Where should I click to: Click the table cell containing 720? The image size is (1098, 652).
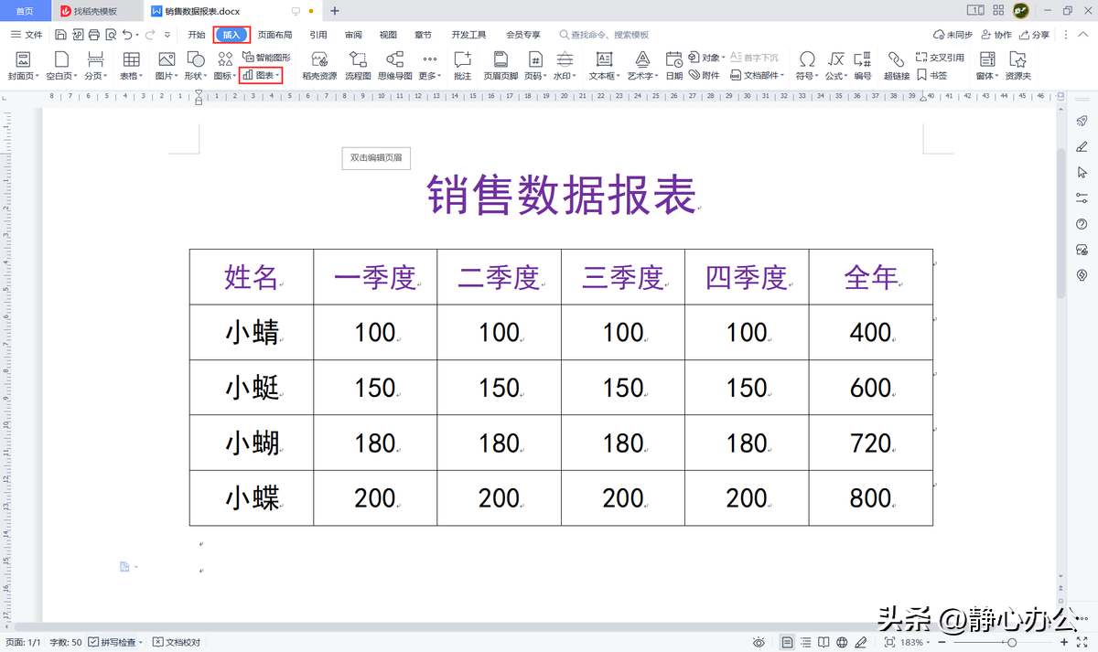point(870,444)
